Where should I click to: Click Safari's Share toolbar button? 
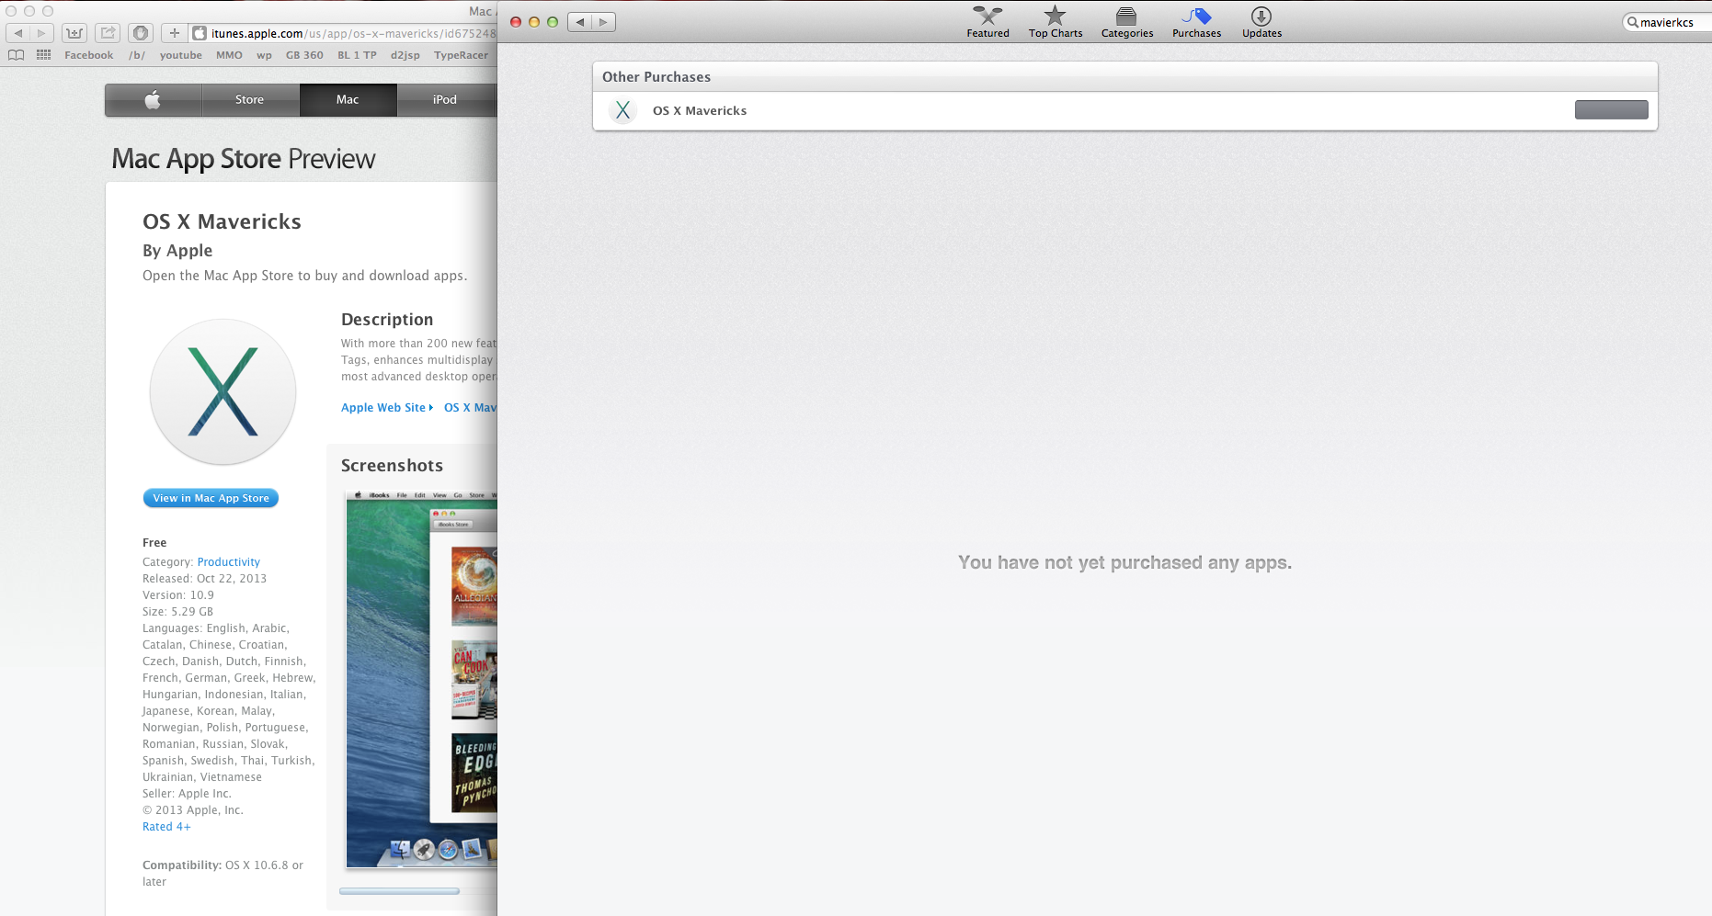pos(108,33)
